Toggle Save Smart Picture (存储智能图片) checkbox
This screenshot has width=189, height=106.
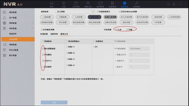click(x=98, y=11)
